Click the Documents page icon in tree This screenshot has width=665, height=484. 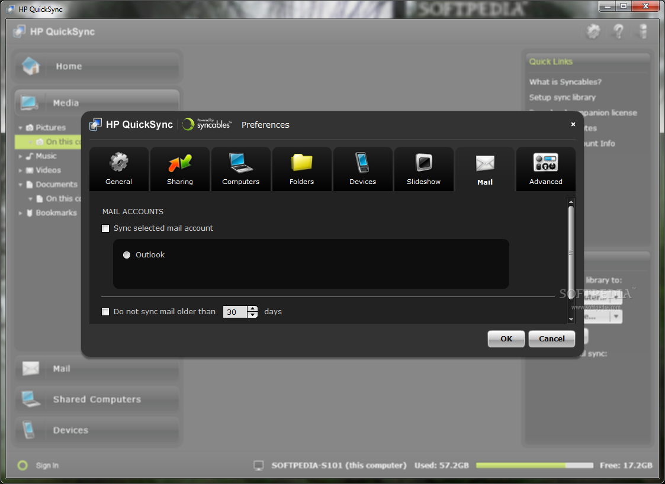[x=30, y=185]
